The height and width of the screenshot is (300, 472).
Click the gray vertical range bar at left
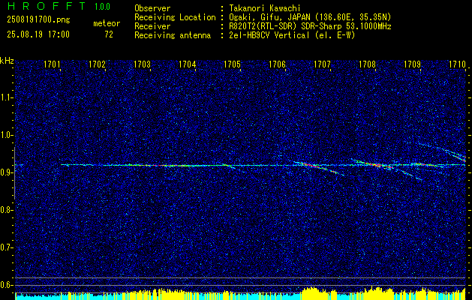click(x=14, y=173)
